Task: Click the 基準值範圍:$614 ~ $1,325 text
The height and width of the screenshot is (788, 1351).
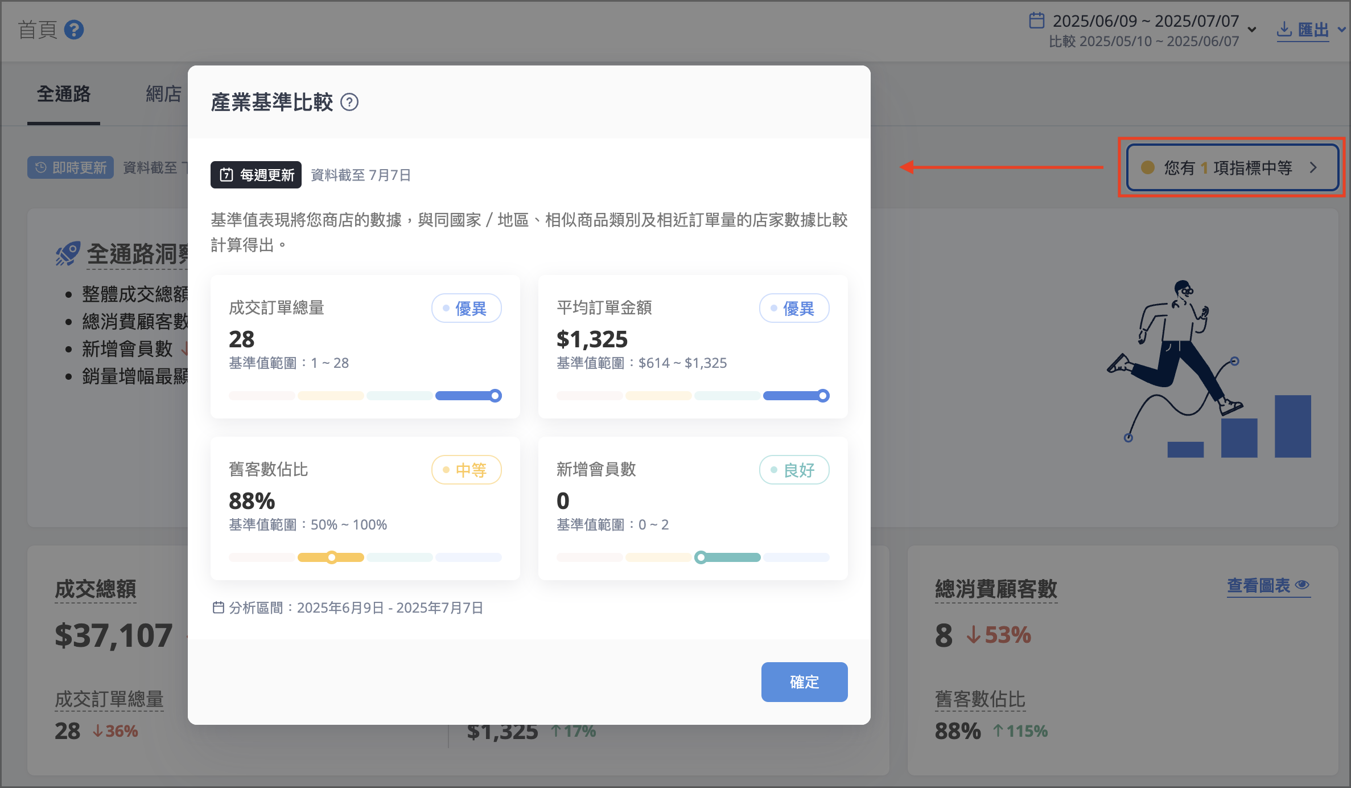Action: click(642, 363)
